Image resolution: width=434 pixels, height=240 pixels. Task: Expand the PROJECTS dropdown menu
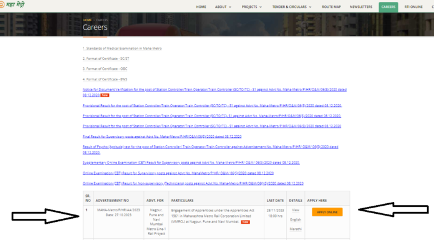click(x=251, y=7)
